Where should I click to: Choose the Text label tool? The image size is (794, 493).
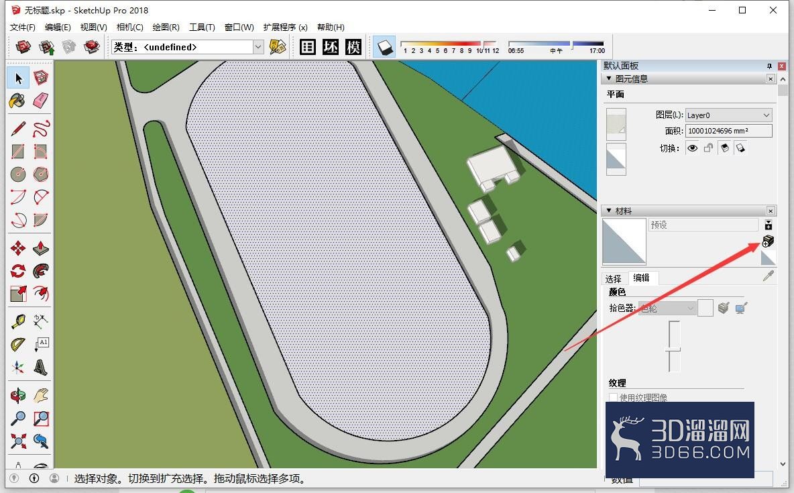[x=40, y=345]
